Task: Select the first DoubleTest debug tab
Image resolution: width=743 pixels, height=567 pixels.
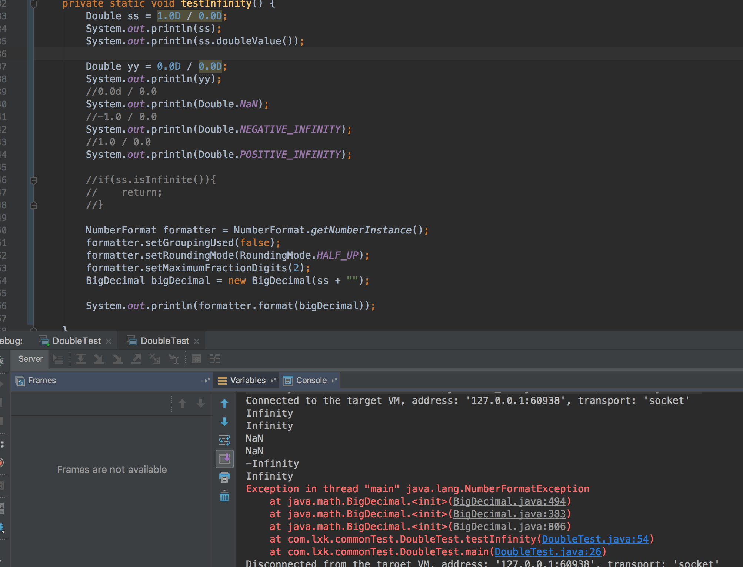Action: [x=76, y=341]
